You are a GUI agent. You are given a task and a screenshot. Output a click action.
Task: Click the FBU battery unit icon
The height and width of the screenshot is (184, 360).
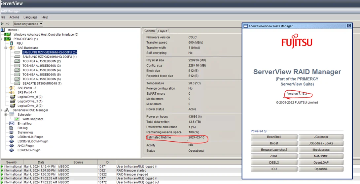(12, 43)
